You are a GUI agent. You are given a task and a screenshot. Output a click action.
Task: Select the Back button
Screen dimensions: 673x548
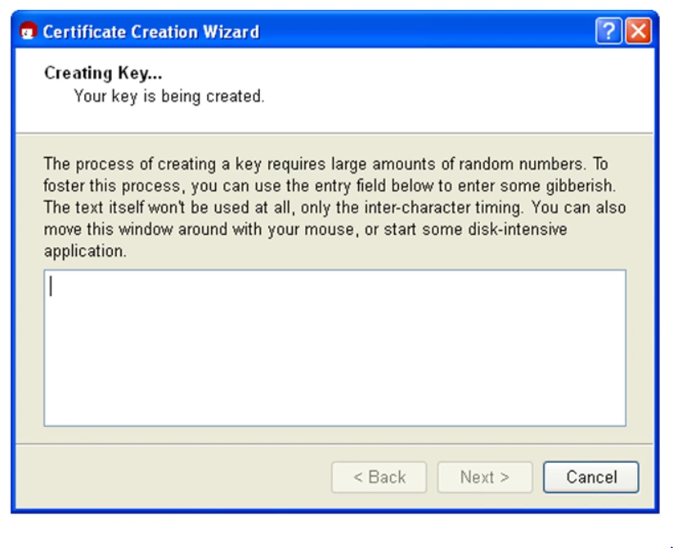[x=379, y=477]
